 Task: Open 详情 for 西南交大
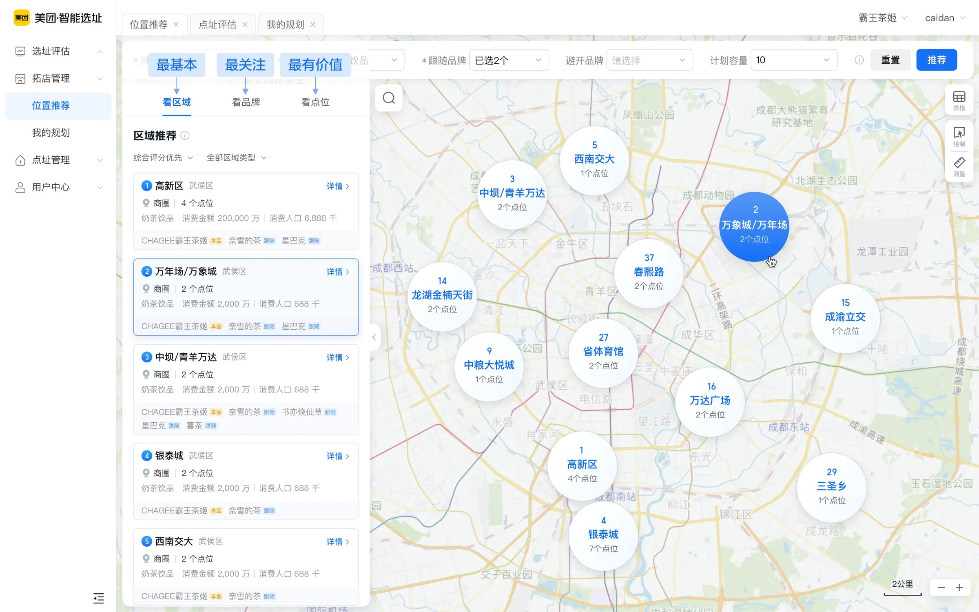coord(338,542)
